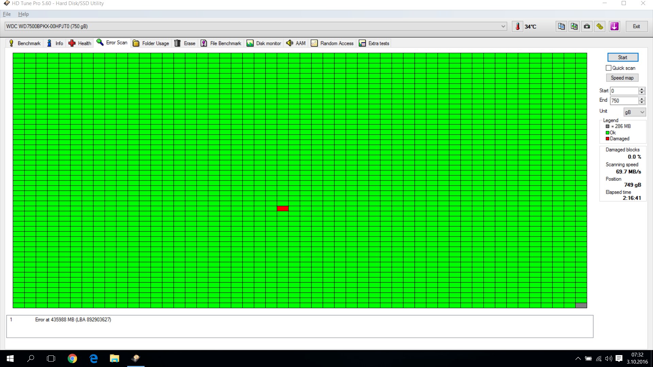Select the Error Scan tab
Viewport: 653px width, 367px height.
[x=112, y=42]
